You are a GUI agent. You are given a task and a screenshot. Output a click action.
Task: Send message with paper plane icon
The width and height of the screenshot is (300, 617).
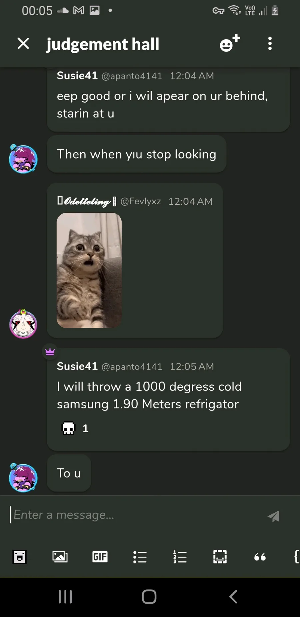(x=274, y=516)
